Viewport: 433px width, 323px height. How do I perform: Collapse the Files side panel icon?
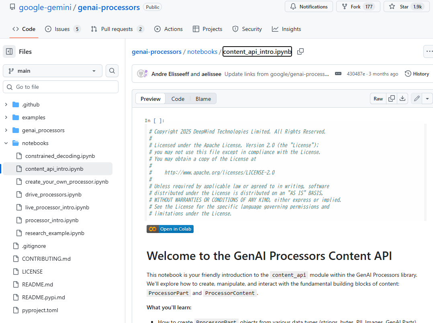coord(9,52)
